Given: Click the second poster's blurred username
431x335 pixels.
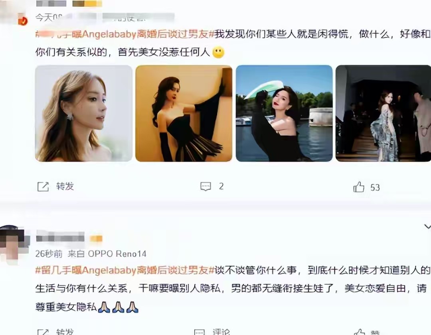Looking at the screenshot, I should coord(60,237).
